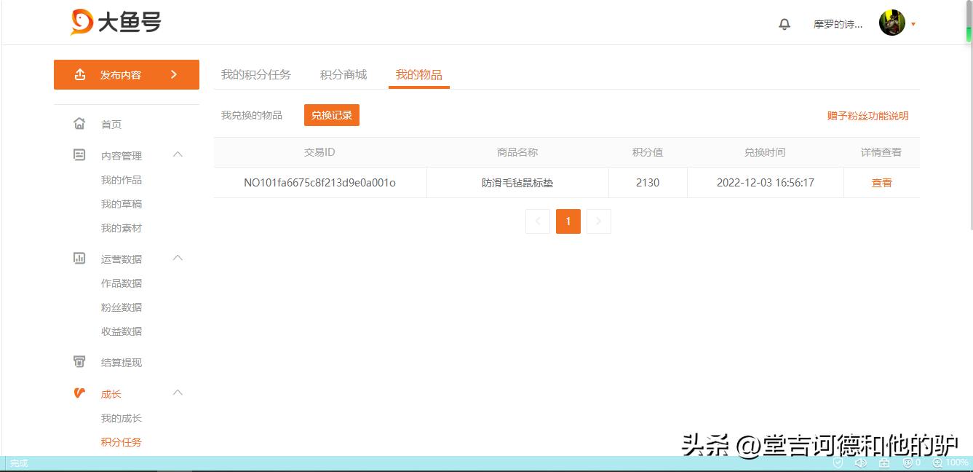Click 查看 for the 防滑毛毡鼠标垫 record

[x=881, y=182]
